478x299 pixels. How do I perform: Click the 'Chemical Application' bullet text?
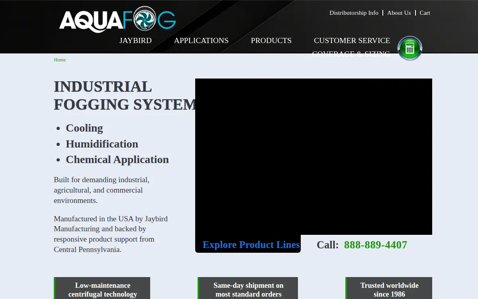(x=117, y=159)
